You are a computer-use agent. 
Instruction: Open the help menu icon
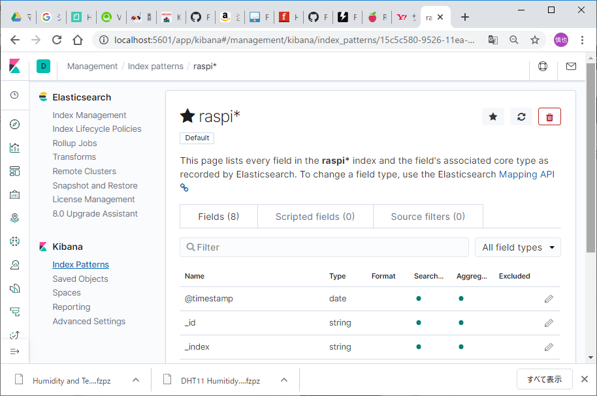(x=543, y=66)
